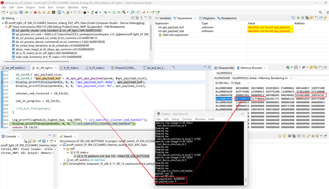Click the Step Into toolbar icon

[39, 12]
